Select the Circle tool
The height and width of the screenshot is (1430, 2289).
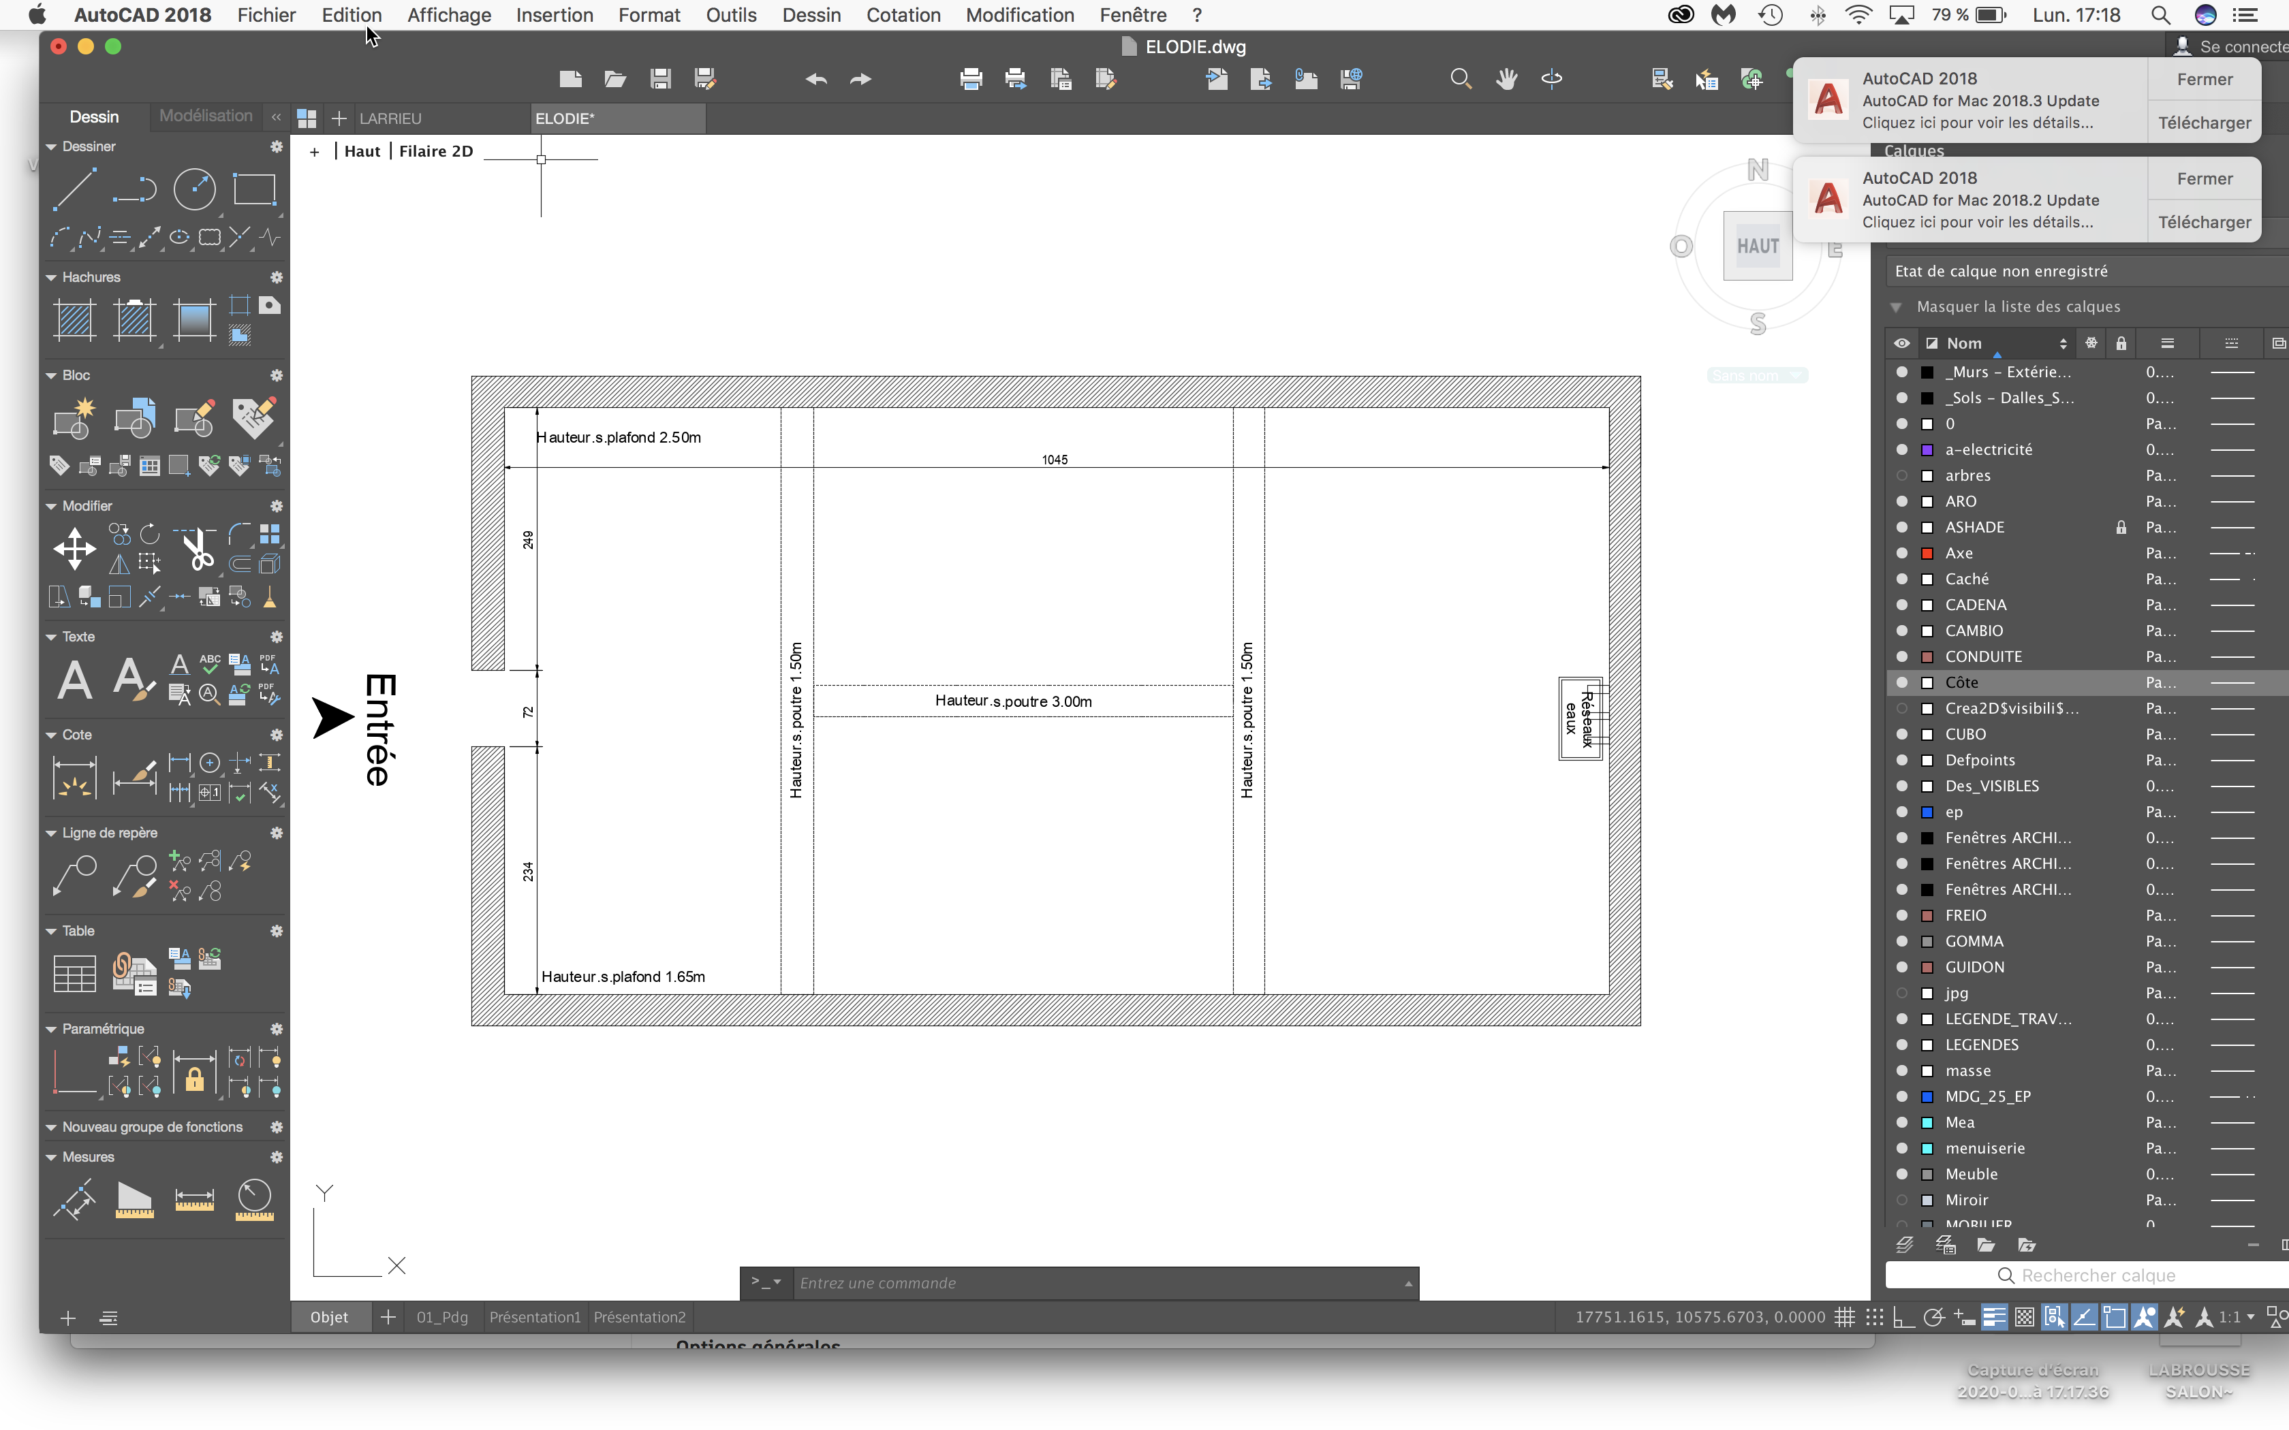[x=196, y=188]
